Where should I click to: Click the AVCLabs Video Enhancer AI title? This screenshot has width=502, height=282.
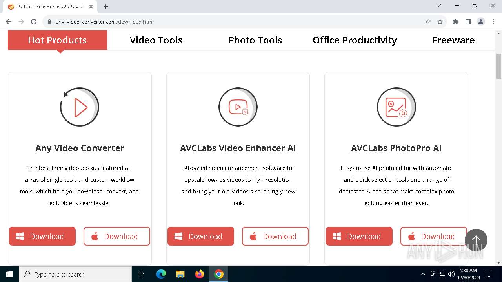click(x=238, y=148)
